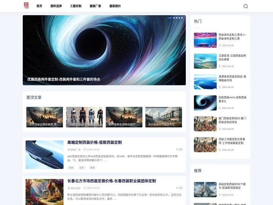This screenshot has height=205, width=273.
Task: Click the excerpt starting 职业装西装团购赚钱吗
Action: tap(124, 197)
